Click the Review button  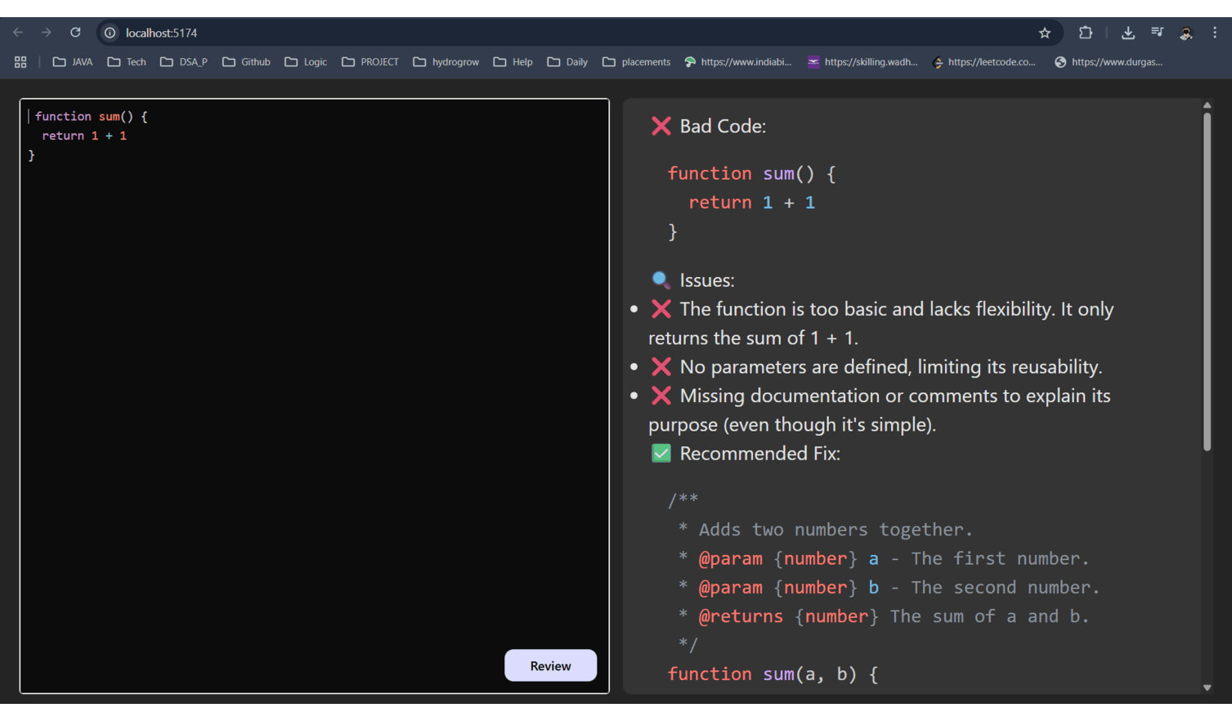pos(550,665)
